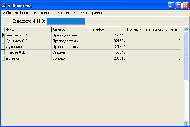
Task: Open the Статистика menu
Action: (68, 13)
